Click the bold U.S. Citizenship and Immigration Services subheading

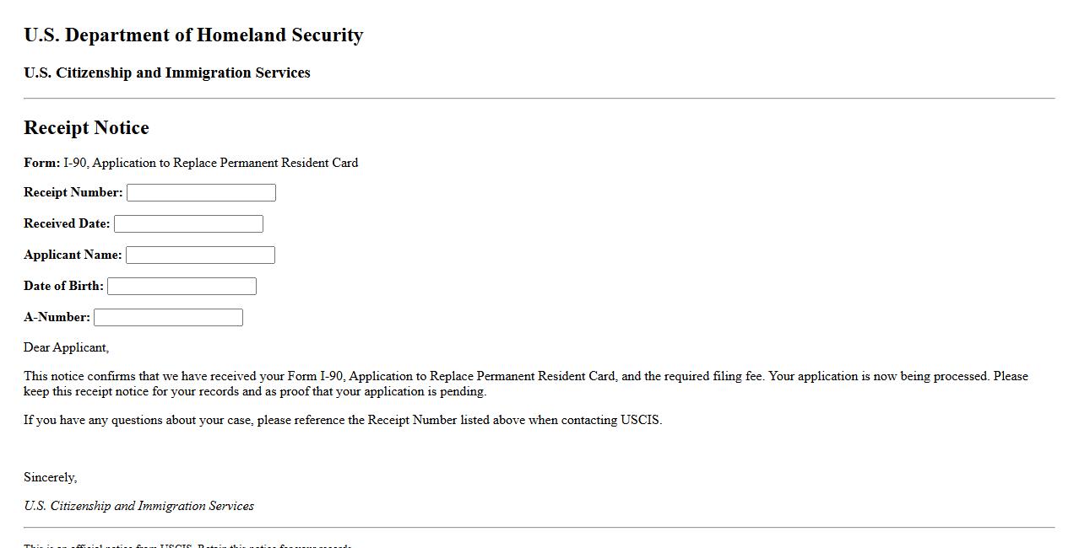point(167,73)
